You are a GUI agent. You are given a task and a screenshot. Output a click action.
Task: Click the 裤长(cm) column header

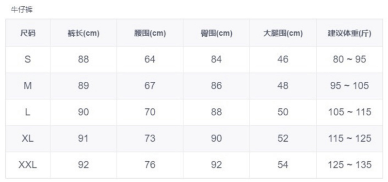tap(83, 33)
